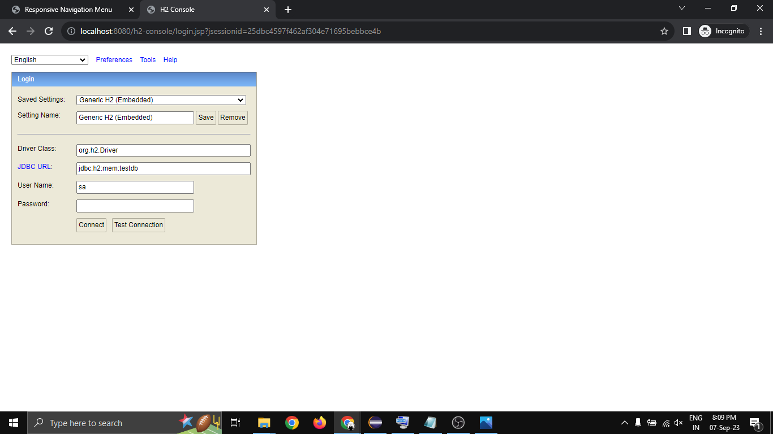Open the clock showing 8:09 PM
This screenshot has width=773, height=434.
(724, 423)
